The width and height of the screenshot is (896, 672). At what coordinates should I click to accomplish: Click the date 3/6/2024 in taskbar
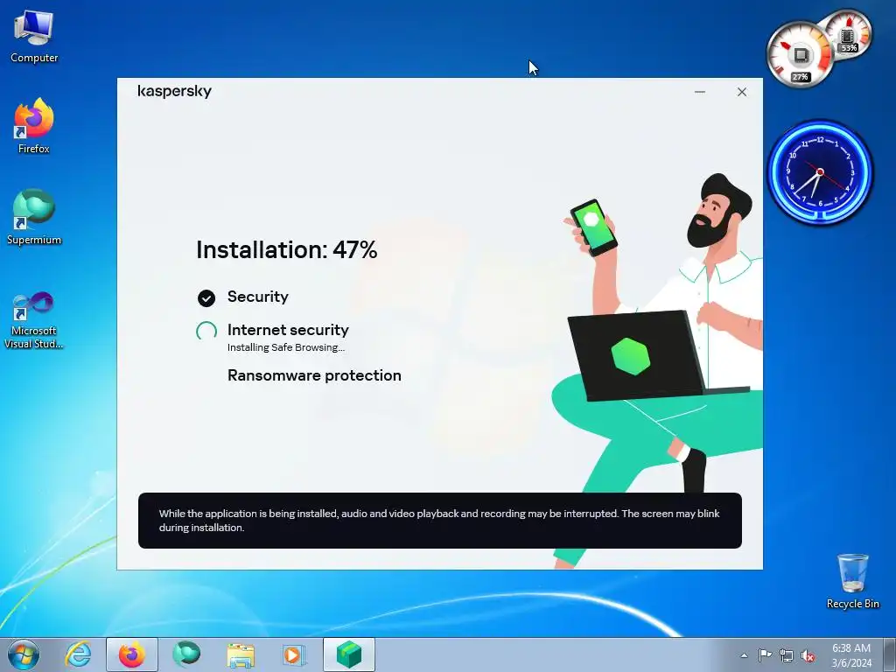851,663
